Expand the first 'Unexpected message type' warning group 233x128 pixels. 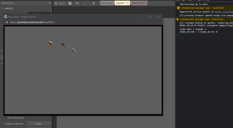click(181, 8)
